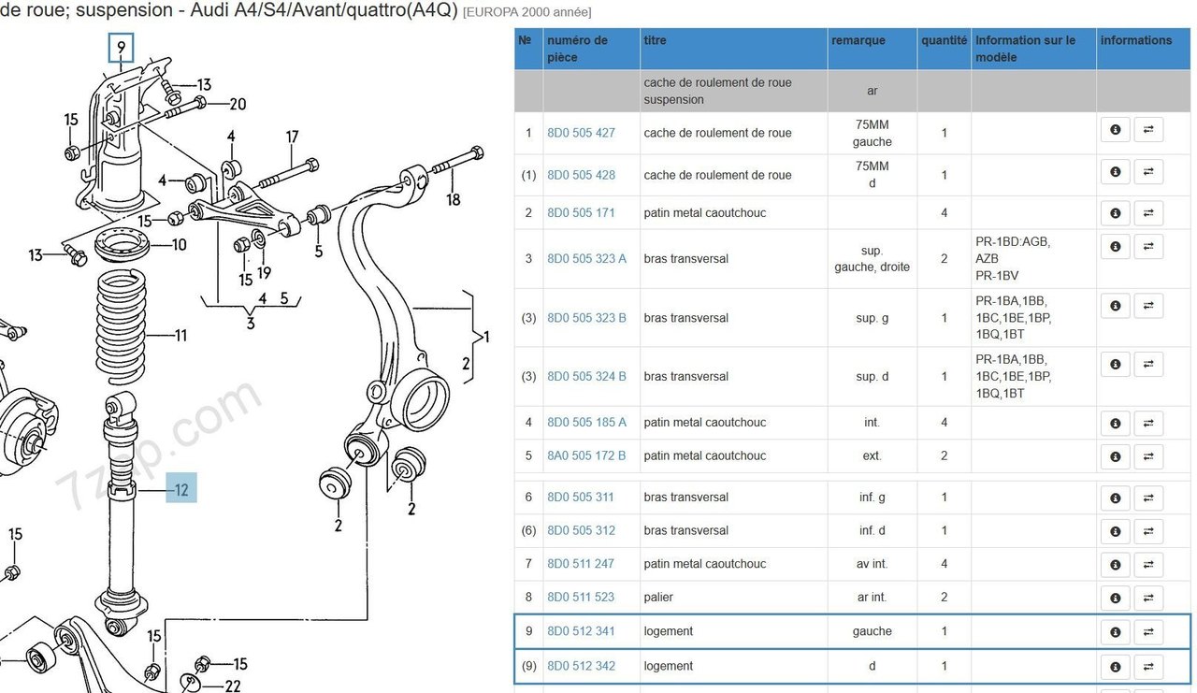
Task: Click swap arrows icon for 8D0 505 323 A
Action: pos(1148,247)
